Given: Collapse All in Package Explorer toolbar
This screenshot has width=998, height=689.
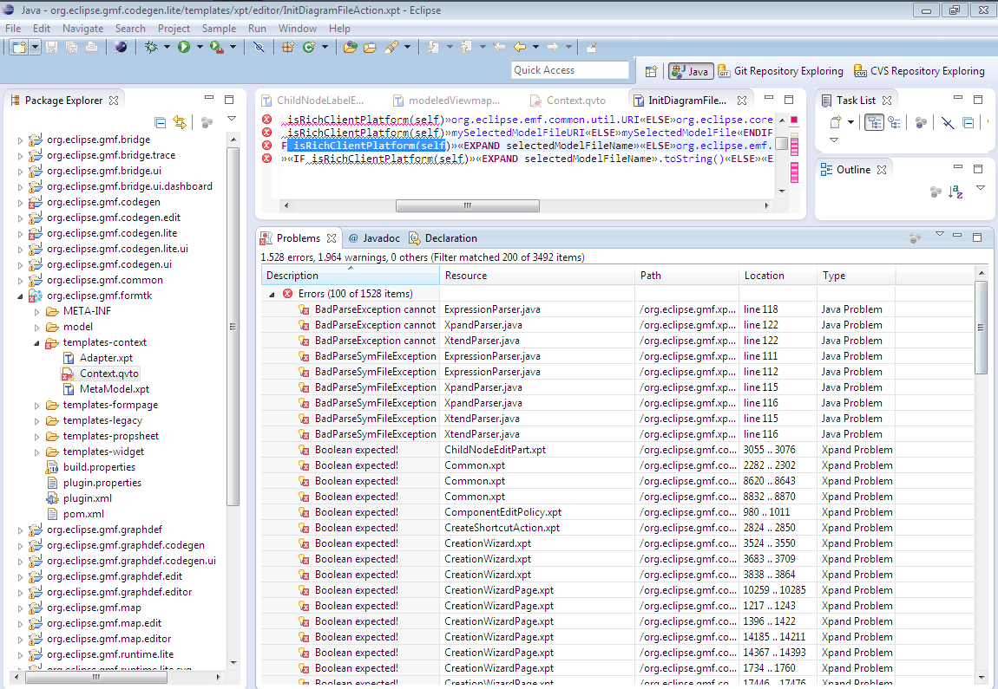Looking at the screenshot, I should pos(161,122).
